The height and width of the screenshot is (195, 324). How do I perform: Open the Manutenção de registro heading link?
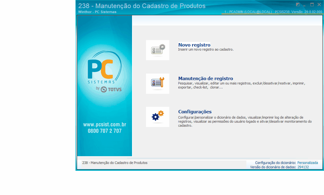coord(206,79)
